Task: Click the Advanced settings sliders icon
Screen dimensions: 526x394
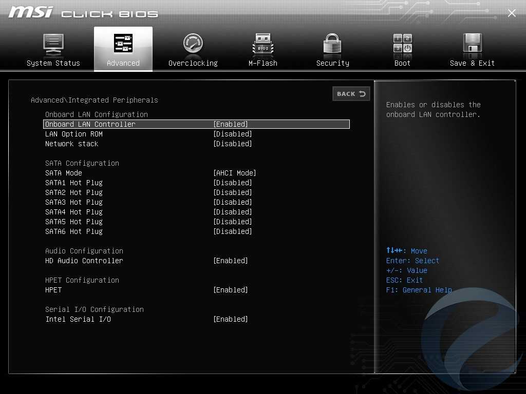Action: coord(123,44)
